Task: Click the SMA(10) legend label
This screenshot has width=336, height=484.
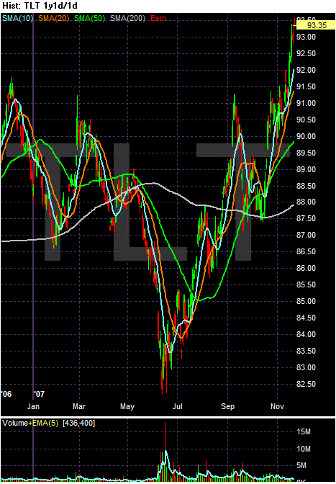Action: (17, 19)
